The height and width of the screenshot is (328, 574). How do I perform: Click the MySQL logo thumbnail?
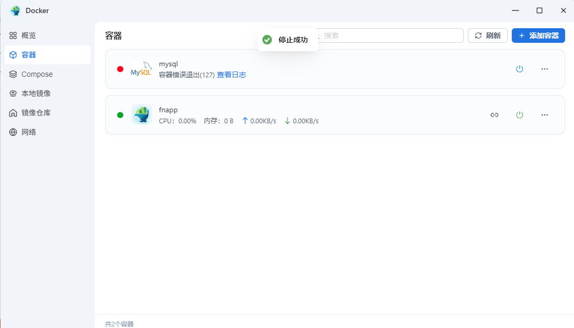tap(141, 69)
